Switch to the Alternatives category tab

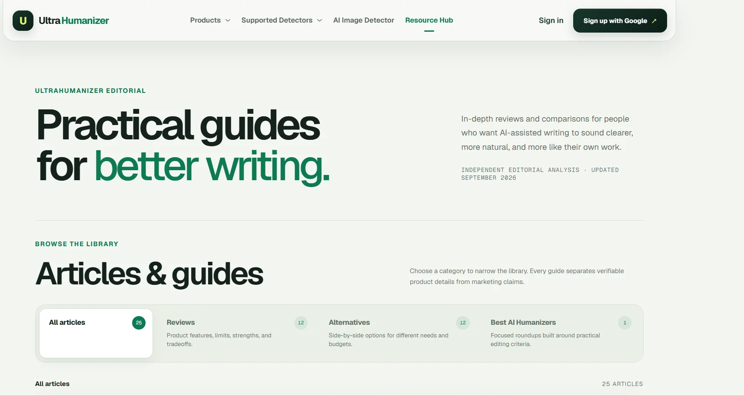(x=399, y=333)
